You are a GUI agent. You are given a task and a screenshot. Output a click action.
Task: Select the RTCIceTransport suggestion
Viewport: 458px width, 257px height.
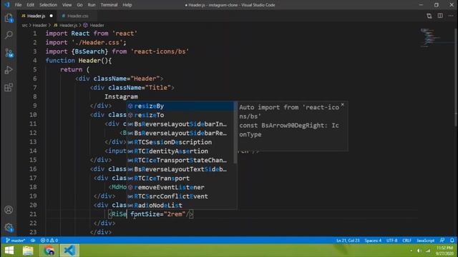[x=180, y=178]
